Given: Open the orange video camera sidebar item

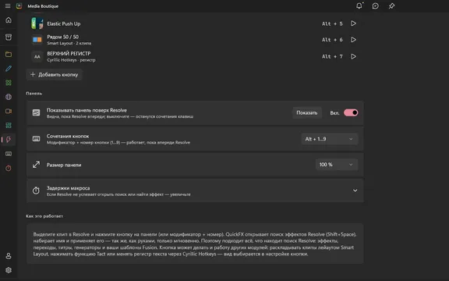Looking at the screenshot, I should [9, 112].
